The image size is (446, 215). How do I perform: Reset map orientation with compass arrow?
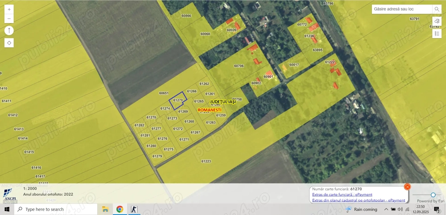click(x=9, y=31)
